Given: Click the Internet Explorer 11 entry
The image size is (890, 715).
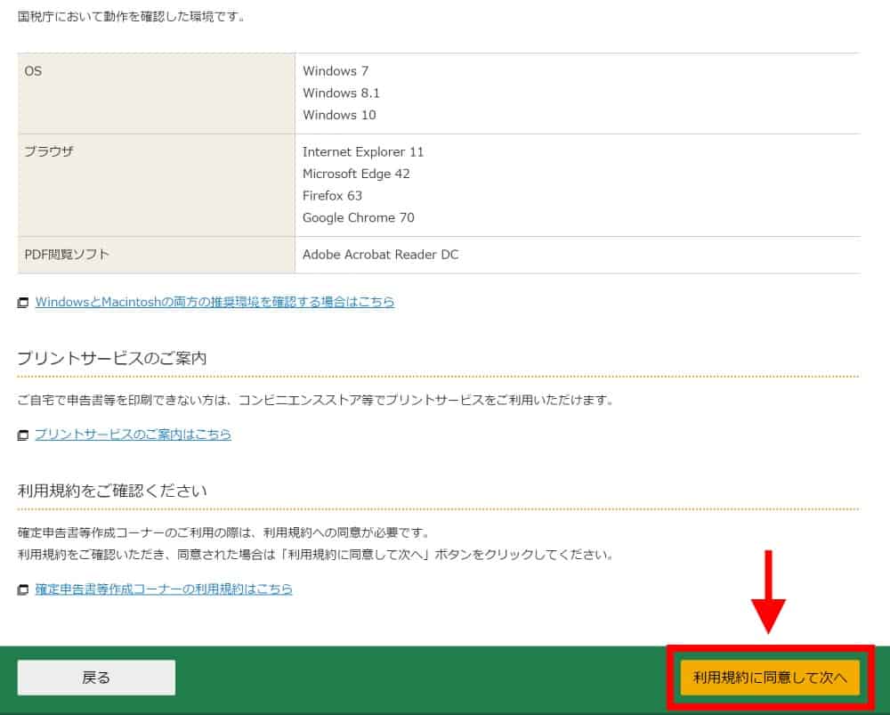Looking at the screenshot, I should click(363, 152).
